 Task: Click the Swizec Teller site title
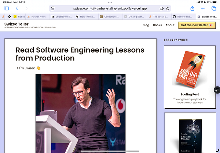(16, 24)
